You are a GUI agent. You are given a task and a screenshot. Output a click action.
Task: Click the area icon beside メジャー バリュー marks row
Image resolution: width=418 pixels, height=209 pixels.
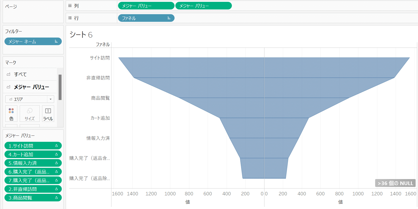8,87
